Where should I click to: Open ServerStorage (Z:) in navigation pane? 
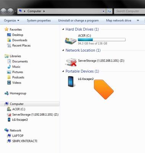[x=35, y=114]
